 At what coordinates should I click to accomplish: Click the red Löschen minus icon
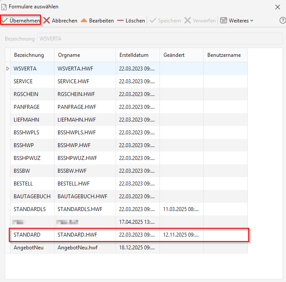(120, 20)
